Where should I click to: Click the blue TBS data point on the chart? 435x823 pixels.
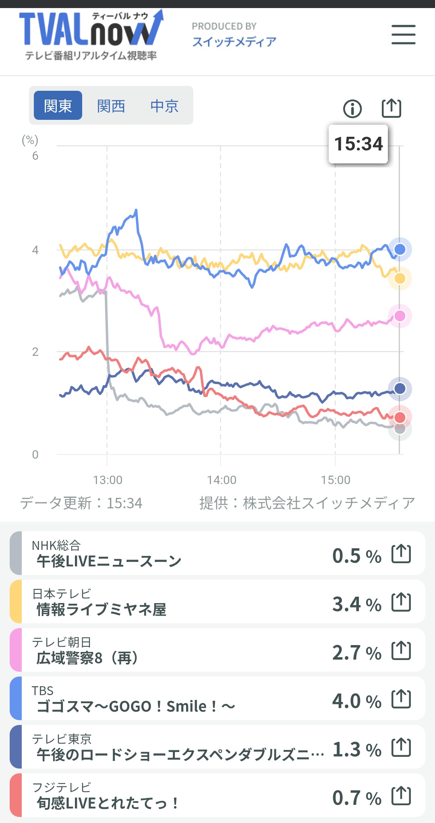(400, 249)
